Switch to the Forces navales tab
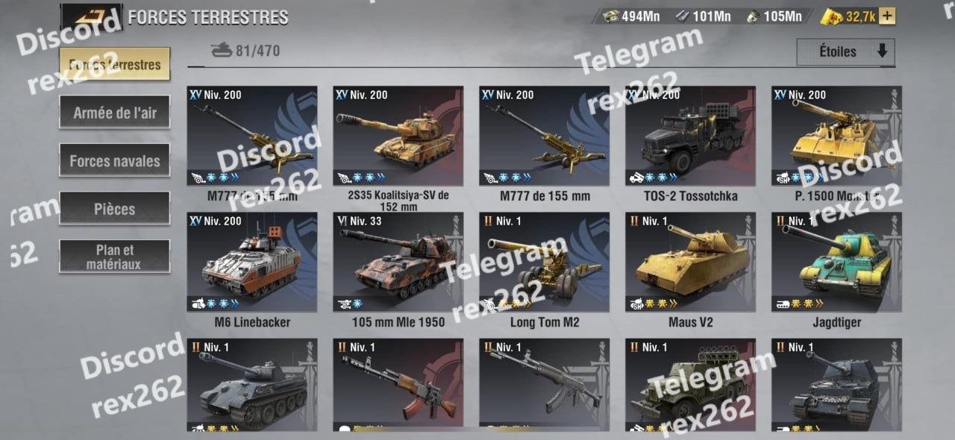955x440 pixels. tap(115, 161)
